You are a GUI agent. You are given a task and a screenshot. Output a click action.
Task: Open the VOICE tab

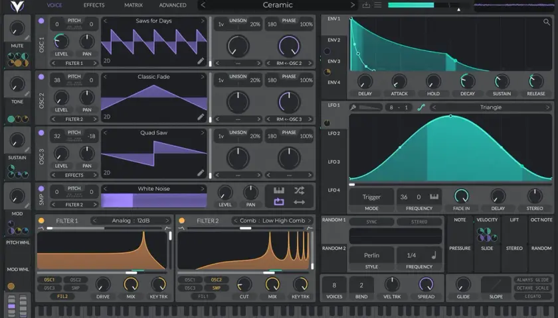[x=54, y=5]
